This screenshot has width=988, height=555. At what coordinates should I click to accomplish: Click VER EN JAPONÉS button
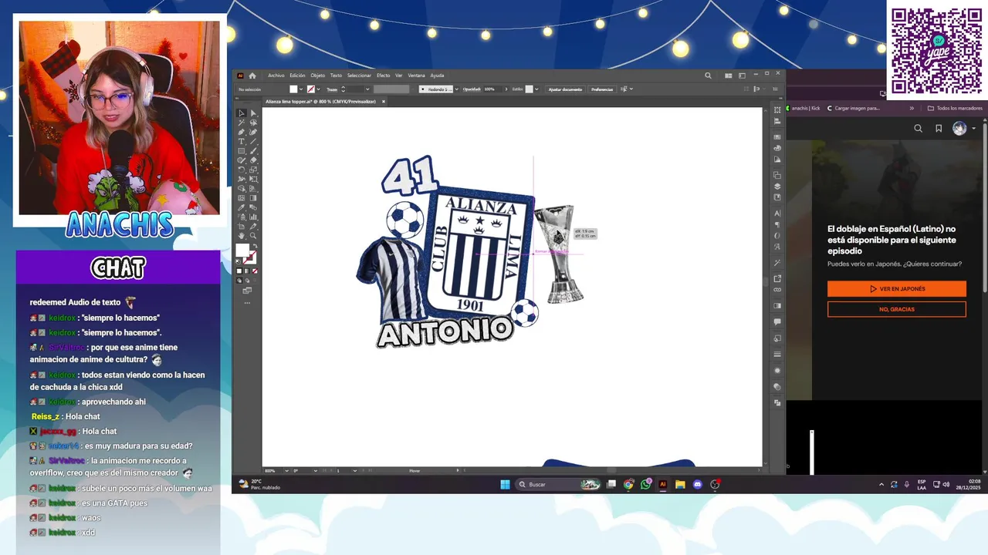[x=896, y=289]
